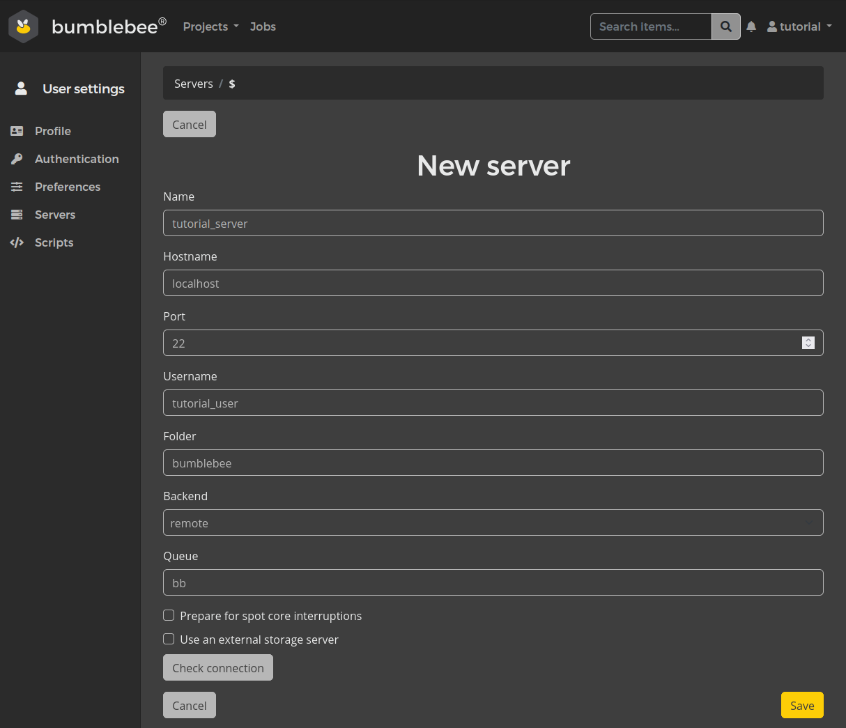Screen dimensions: 846x728
Task: Click the Authentication key icon
Action: point(17,159)
